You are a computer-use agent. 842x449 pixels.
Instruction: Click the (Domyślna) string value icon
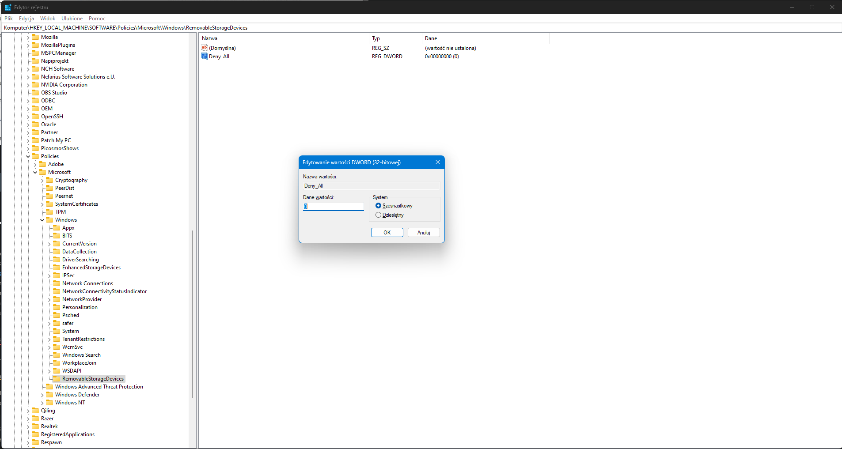(x=204, y=48)
